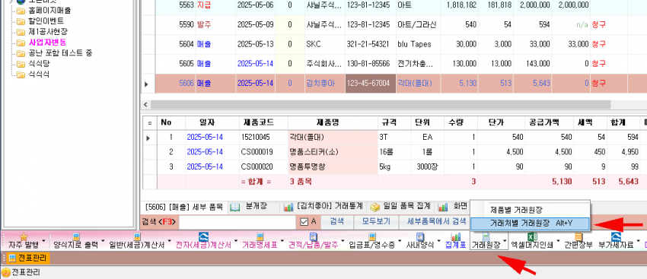Click the 엑셀머지인쇄 Excel icon
The image size is (647, 279).
pyautogui.click(x=533, y=236)
